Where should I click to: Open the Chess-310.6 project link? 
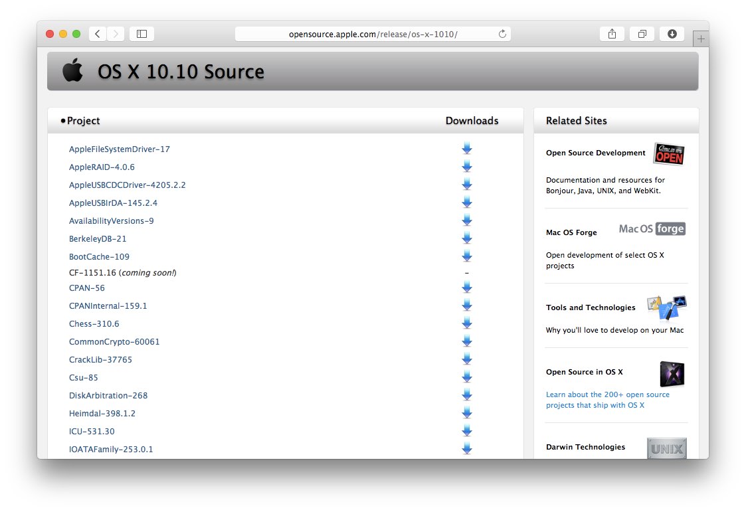[x=94, y=324]
